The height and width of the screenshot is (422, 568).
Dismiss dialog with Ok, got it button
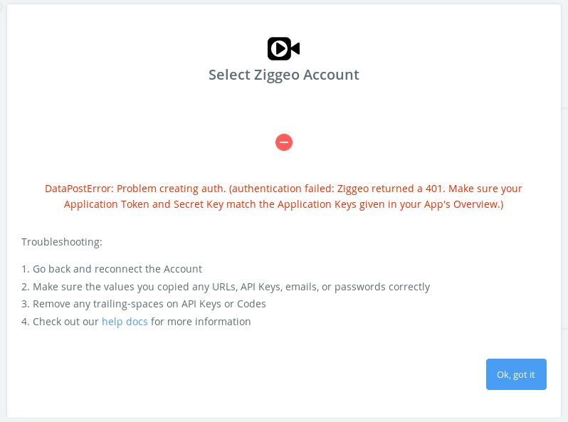(x=516, y=374)
